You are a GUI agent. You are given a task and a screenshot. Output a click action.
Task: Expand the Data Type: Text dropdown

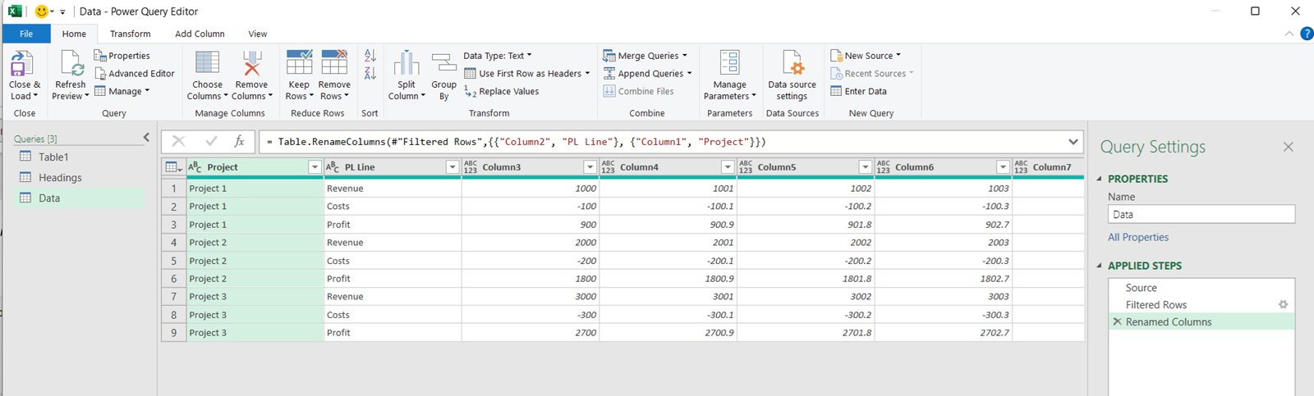click(498, 56)
